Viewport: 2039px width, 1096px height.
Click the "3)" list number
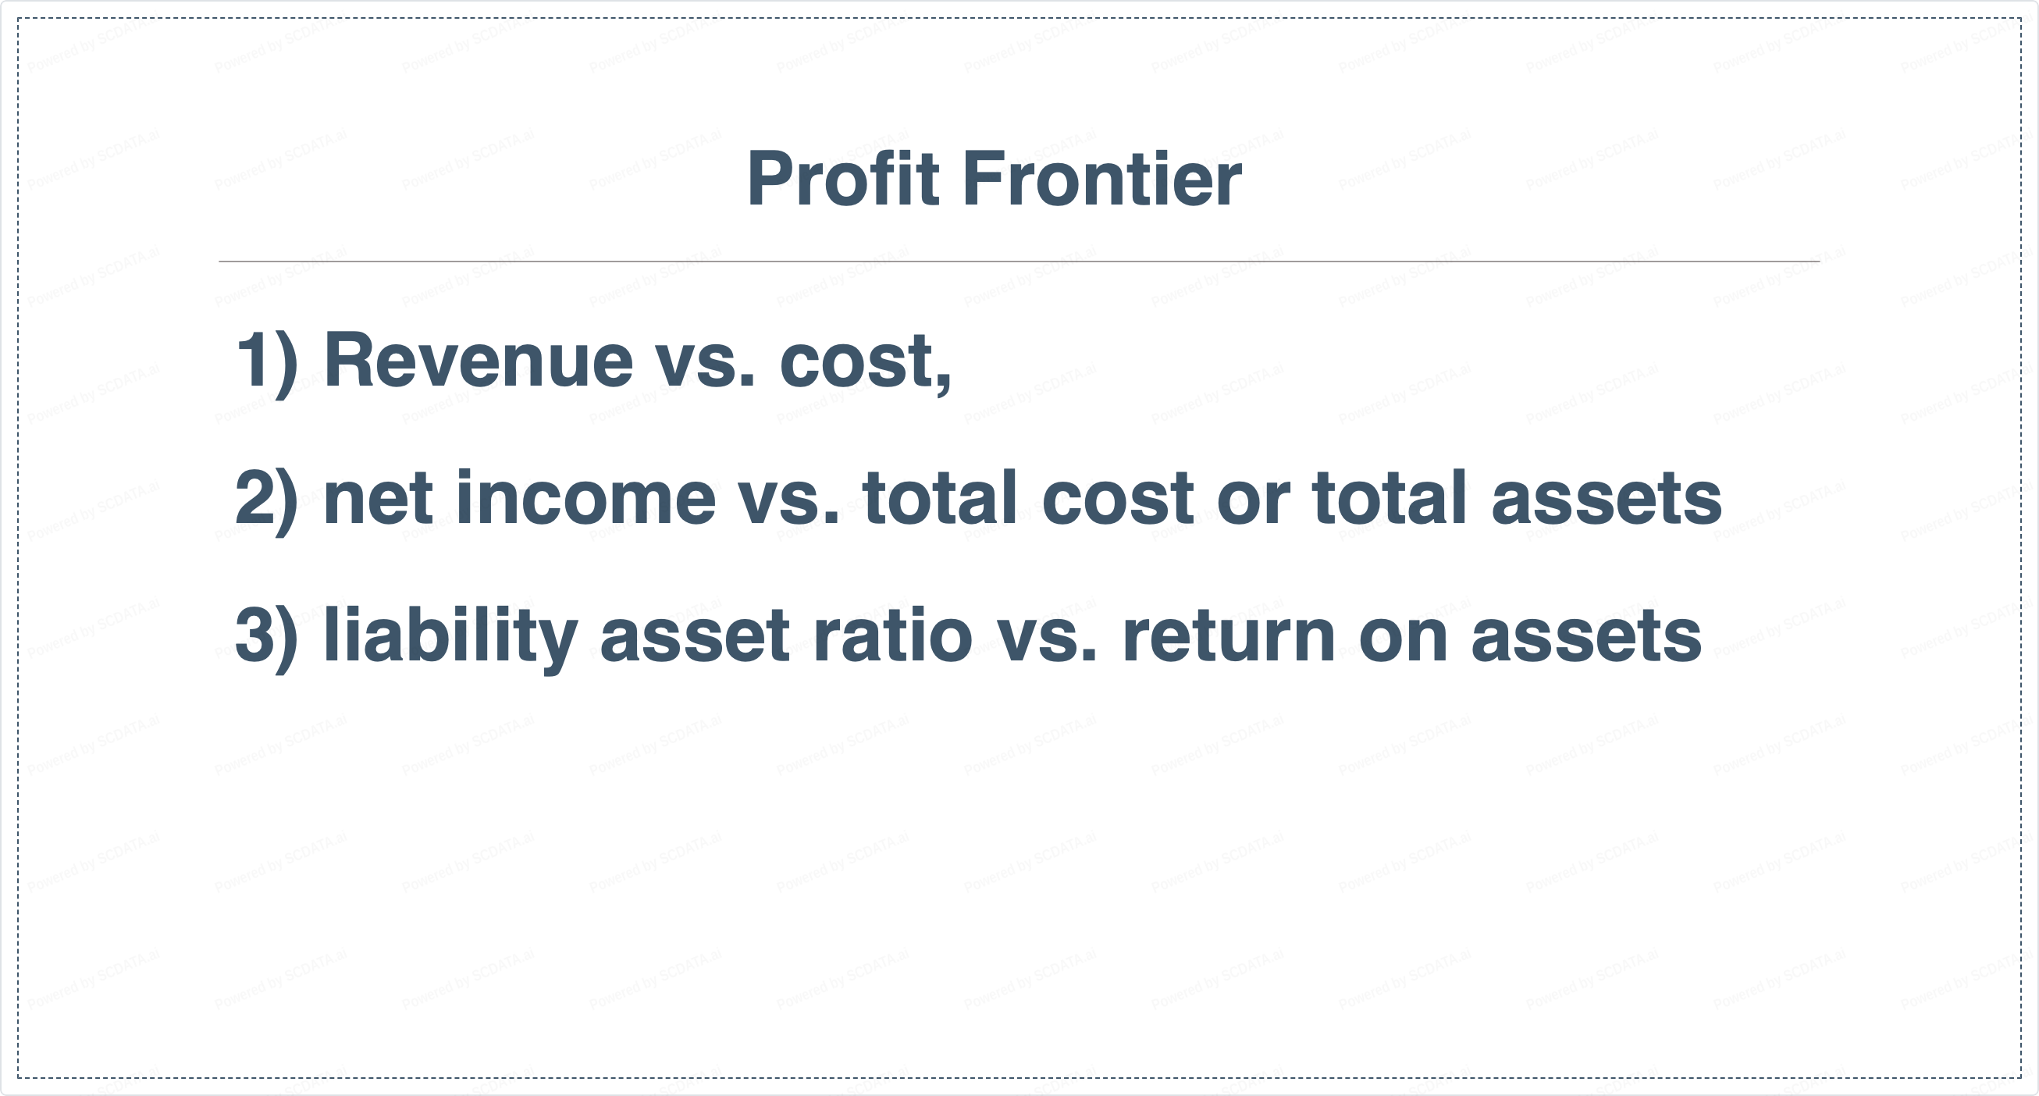coord(267,637)
